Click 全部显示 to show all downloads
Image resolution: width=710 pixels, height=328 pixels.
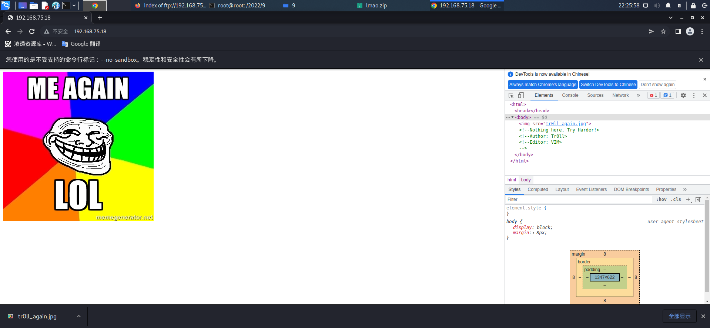[679, 316]
